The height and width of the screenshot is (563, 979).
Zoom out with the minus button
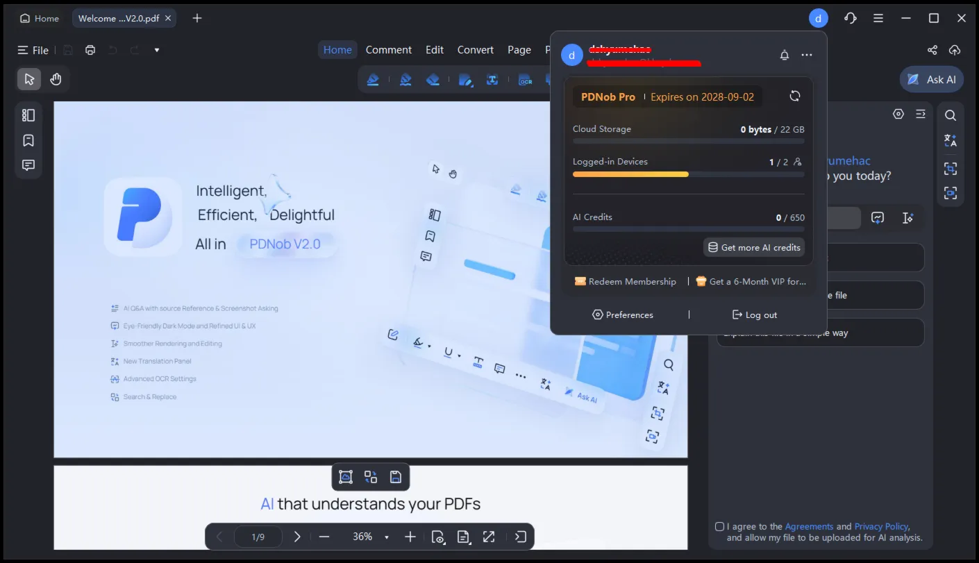point(324,537)
